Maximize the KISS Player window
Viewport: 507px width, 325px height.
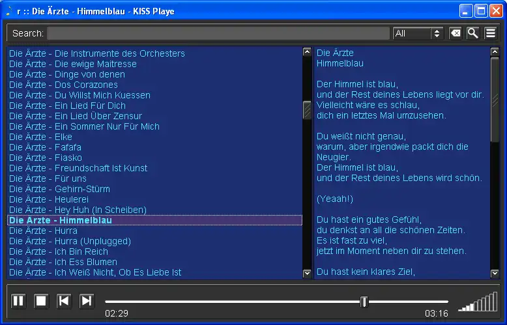481,11
